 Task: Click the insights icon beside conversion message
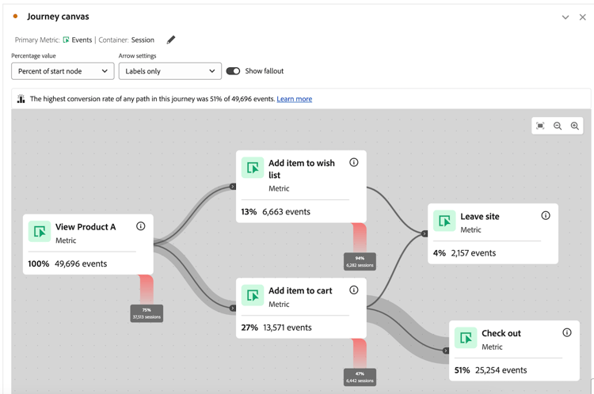(21, 99)
